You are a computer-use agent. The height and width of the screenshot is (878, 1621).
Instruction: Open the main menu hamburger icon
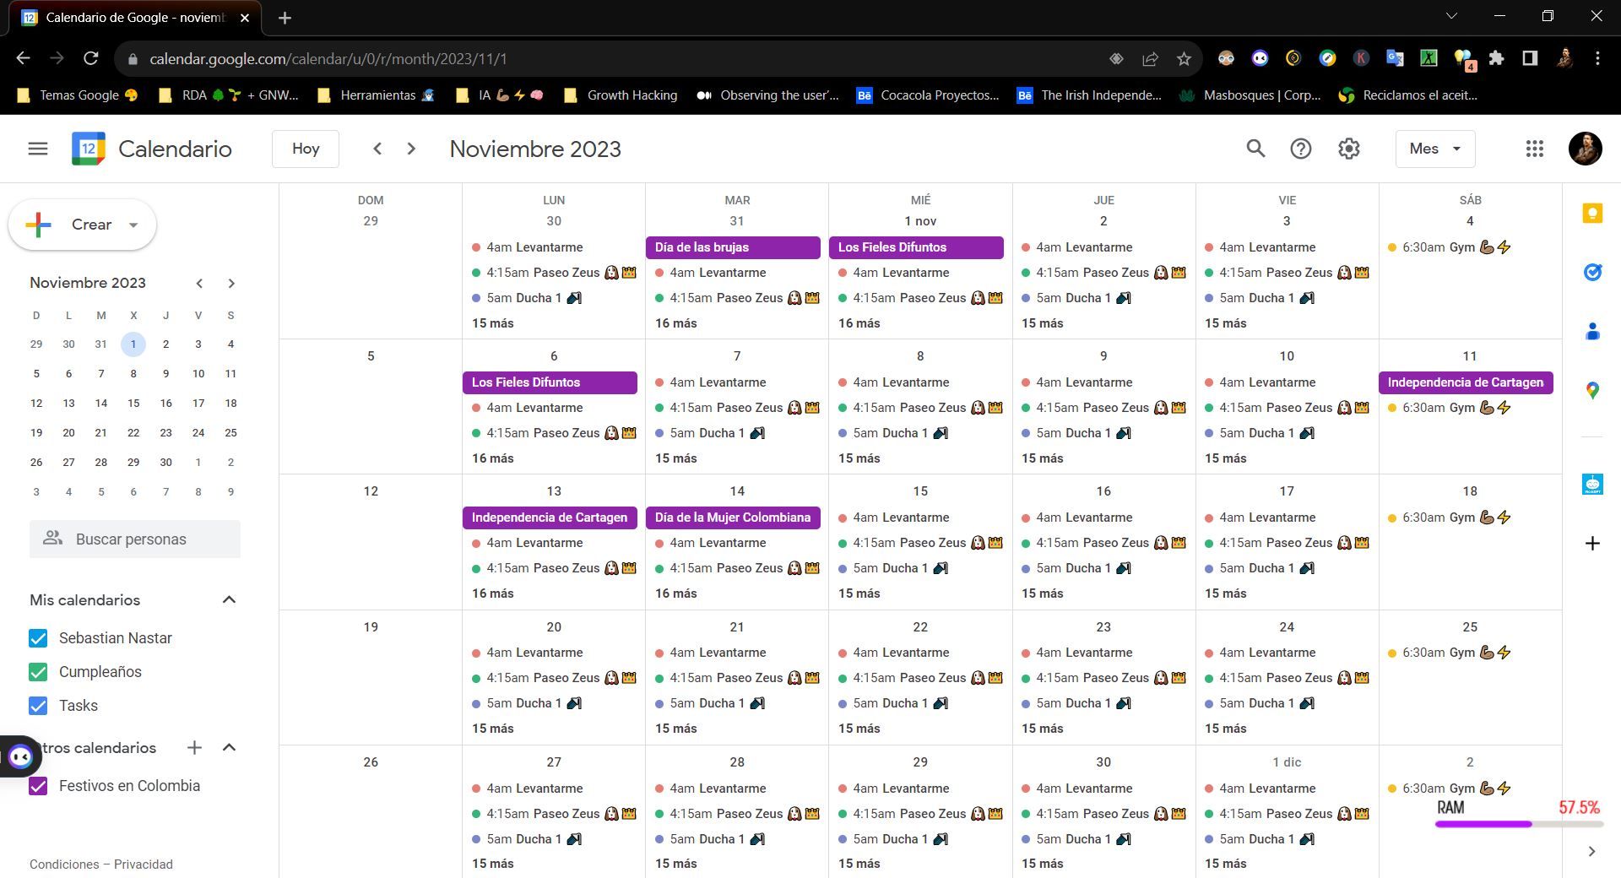pyautogui.click(x=37, y=149)
